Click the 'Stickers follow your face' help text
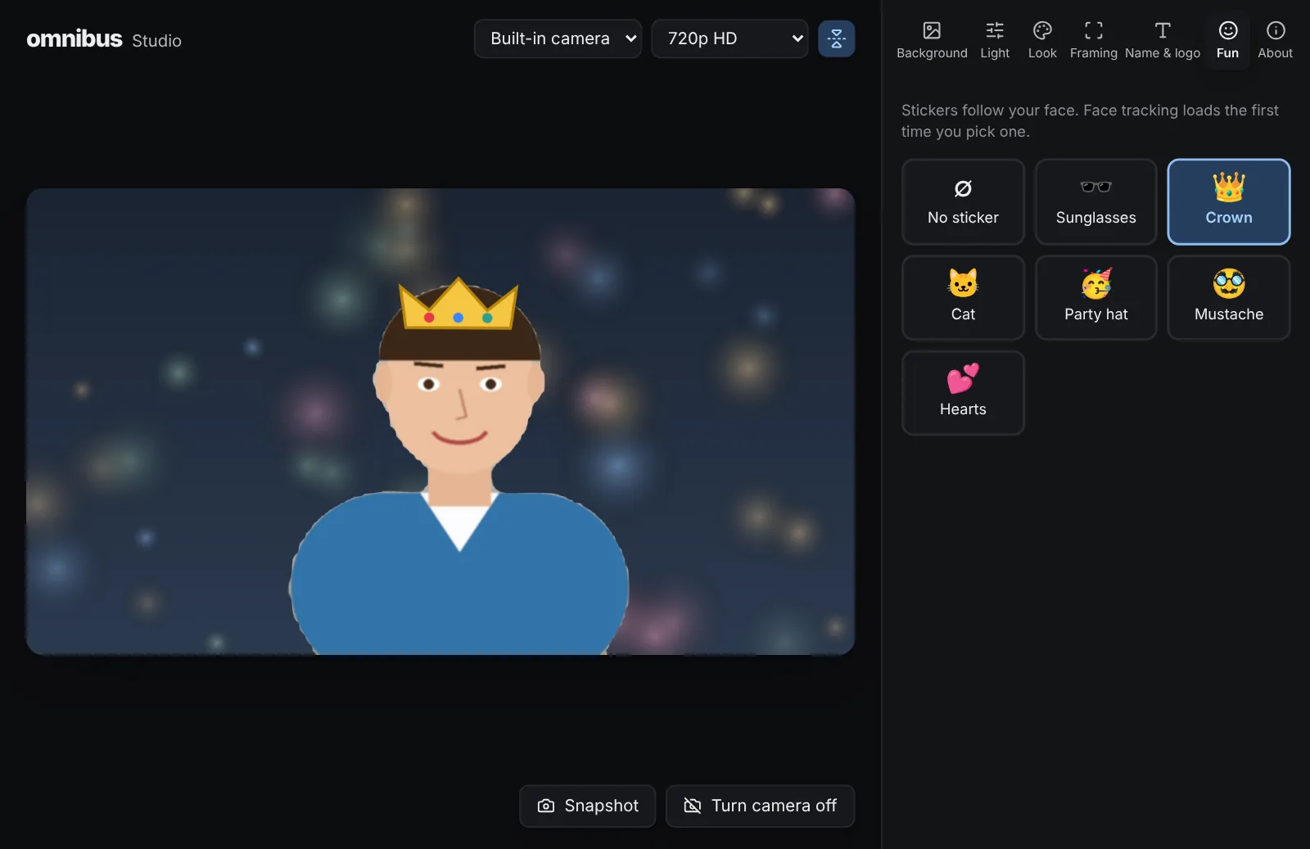Image resolution: width=1310 pixels, height=849 pixels. tap(1090, 121)
